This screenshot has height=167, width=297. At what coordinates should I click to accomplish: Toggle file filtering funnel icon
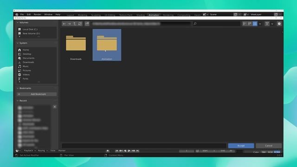click(267, 24)
